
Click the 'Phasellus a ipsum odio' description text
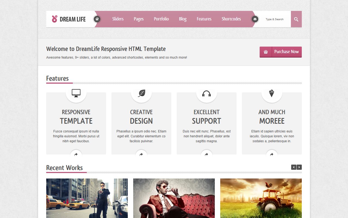(x=141, y=136)
